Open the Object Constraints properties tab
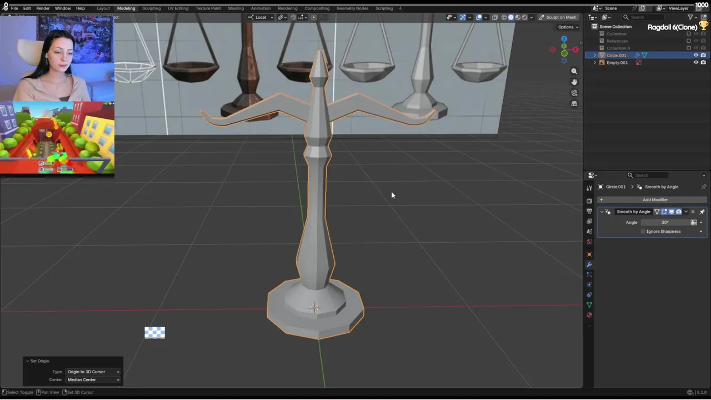 click(x=589, y=295)
